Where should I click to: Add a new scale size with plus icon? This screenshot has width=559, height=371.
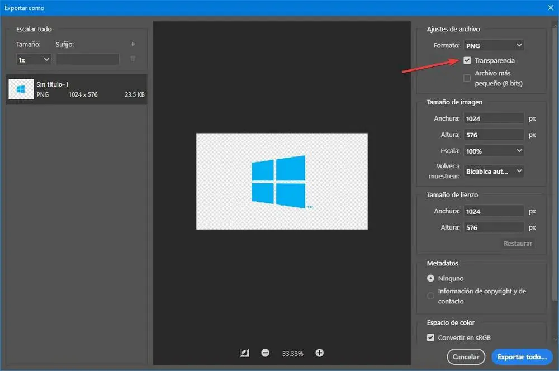point(132,44)
